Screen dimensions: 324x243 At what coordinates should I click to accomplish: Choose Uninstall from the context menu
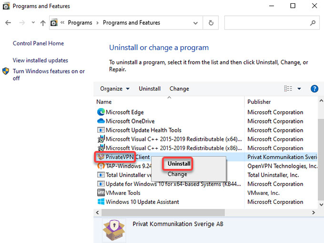[179, 163]
